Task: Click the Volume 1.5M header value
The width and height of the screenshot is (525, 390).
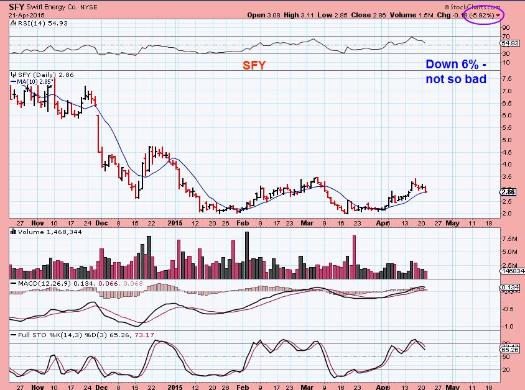Action: coord(412,15)
